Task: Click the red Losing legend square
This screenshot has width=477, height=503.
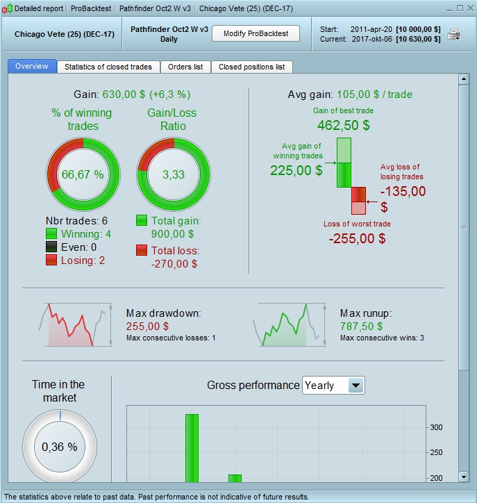Action: 51,260
